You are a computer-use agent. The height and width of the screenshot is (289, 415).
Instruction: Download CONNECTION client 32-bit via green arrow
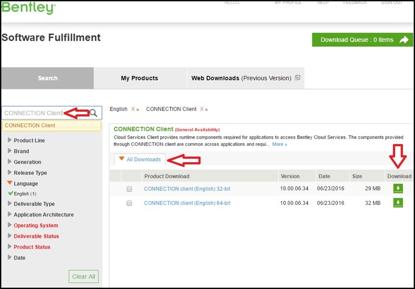pyautogui.click(x=398, y=189)
